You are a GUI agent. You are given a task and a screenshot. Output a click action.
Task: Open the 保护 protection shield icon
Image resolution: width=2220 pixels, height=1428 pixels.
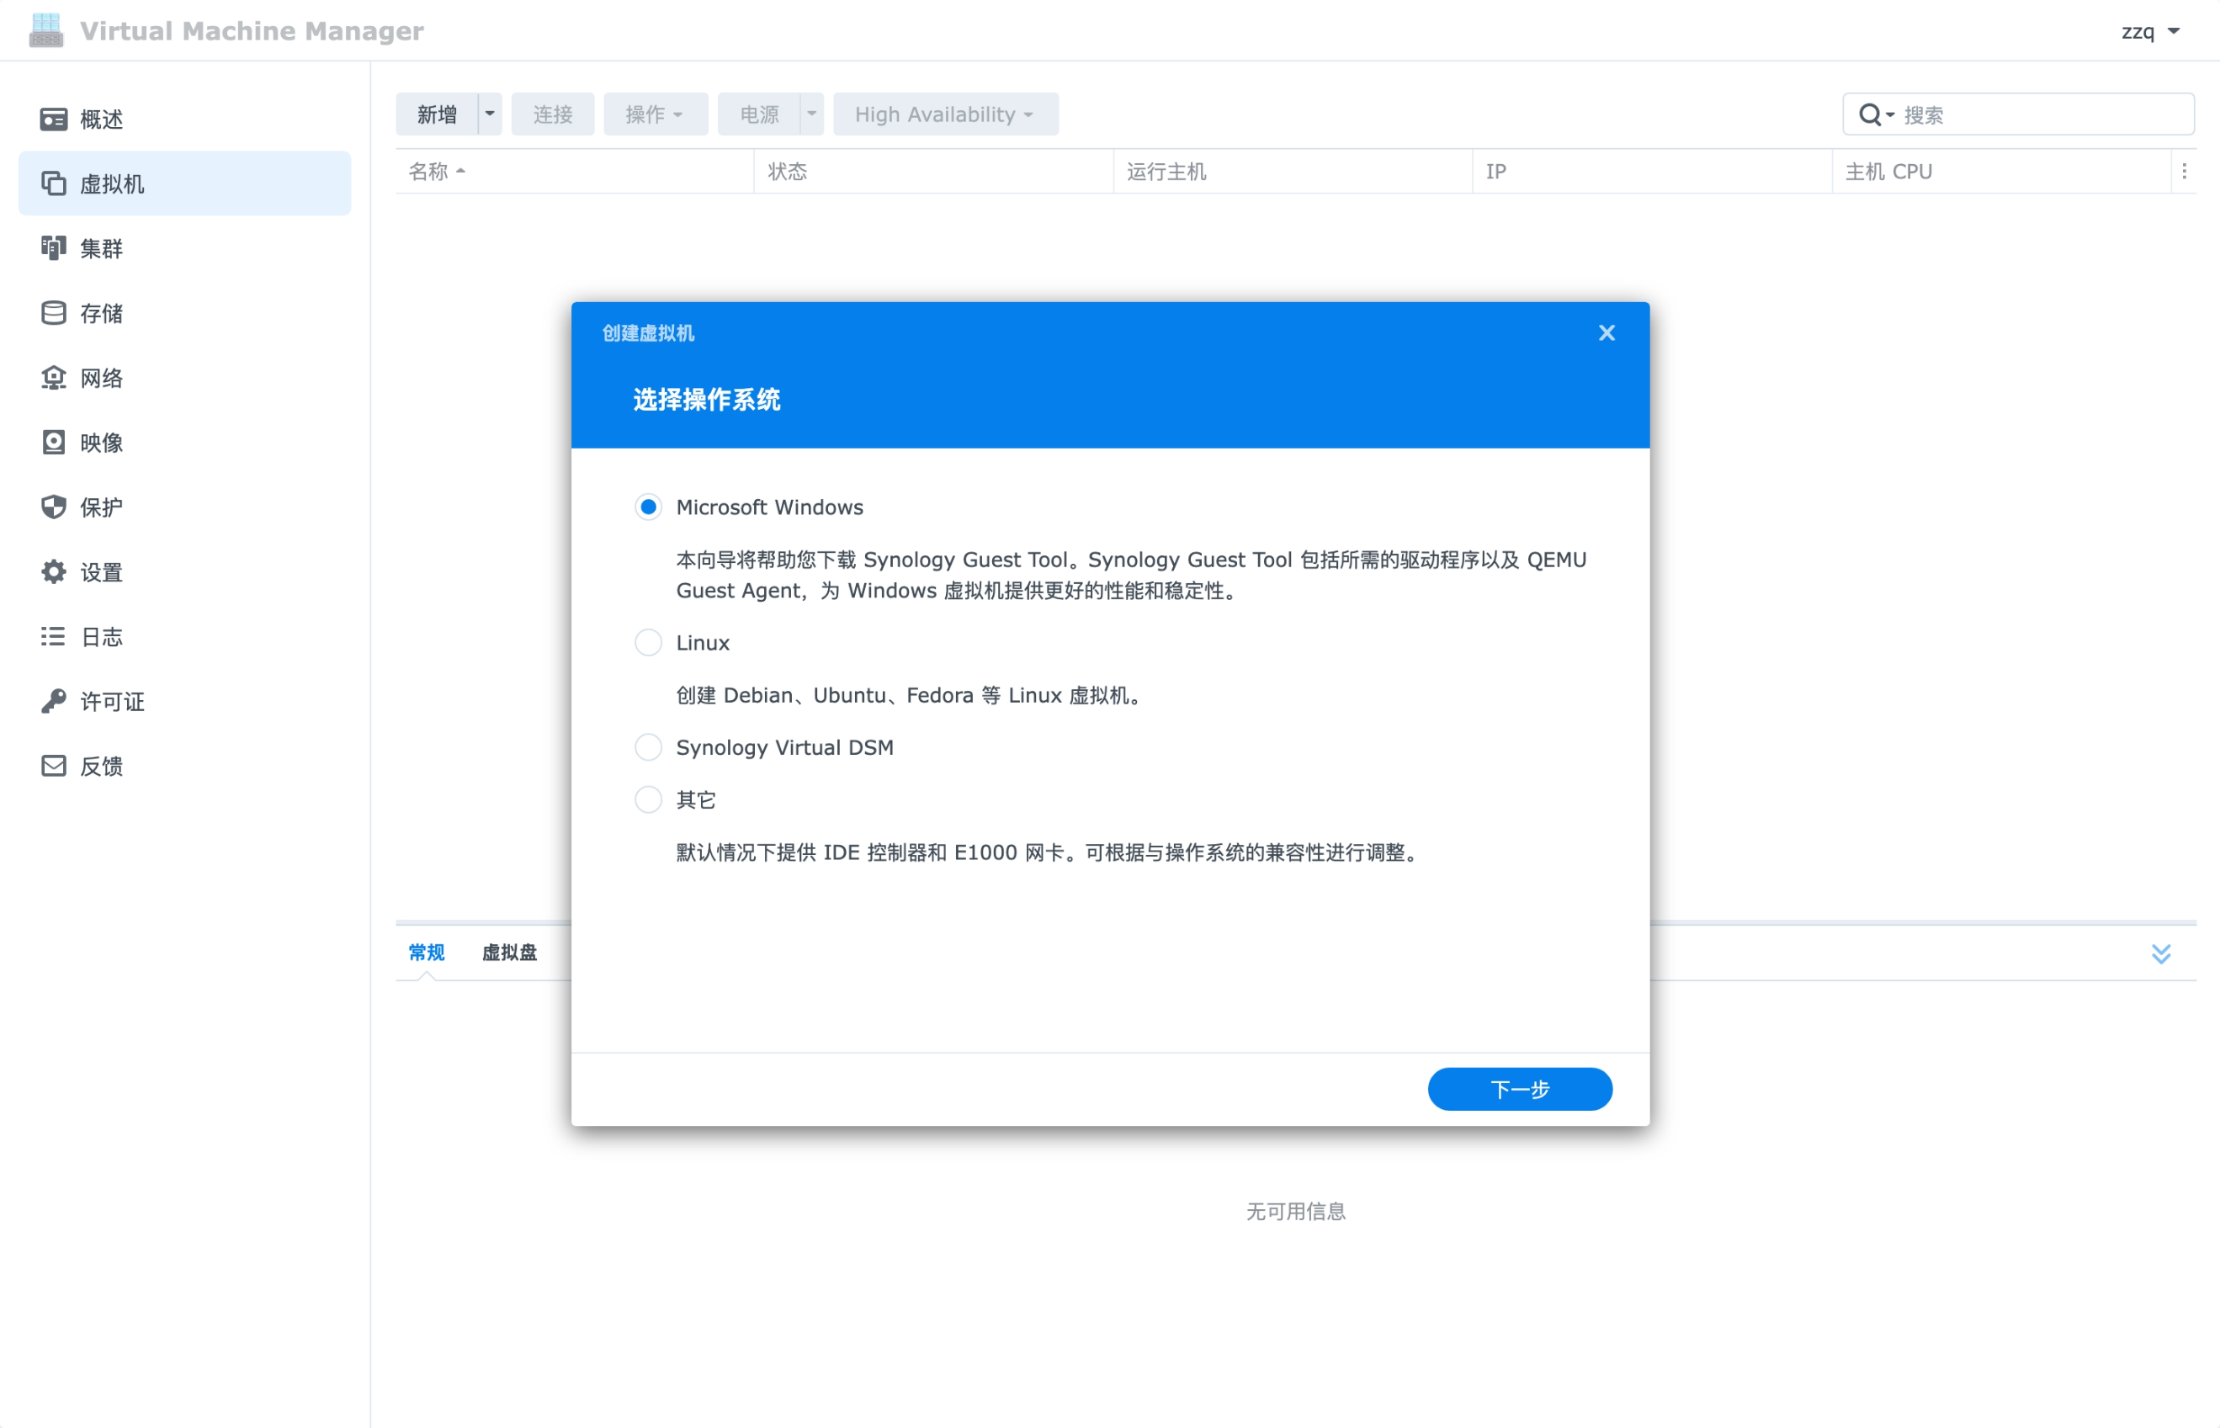coord(54,507)
